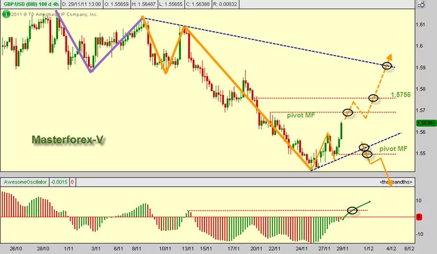Image resolution: width=437 pixels, height=254 pixels.
Task: Select the L: 1.55655 low value
Action: coord(171,4)
